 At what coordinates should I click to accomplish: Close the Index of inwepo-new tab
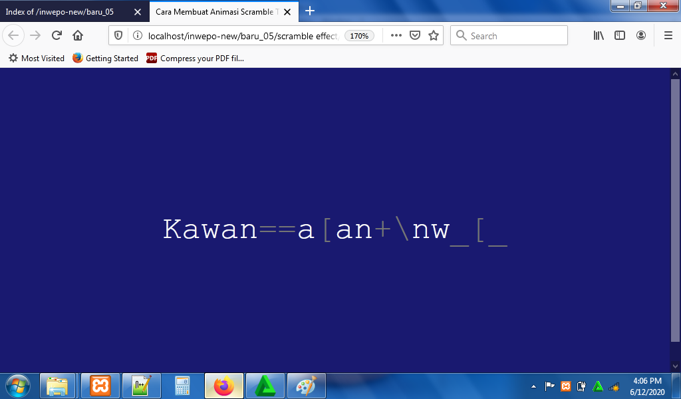138,12
